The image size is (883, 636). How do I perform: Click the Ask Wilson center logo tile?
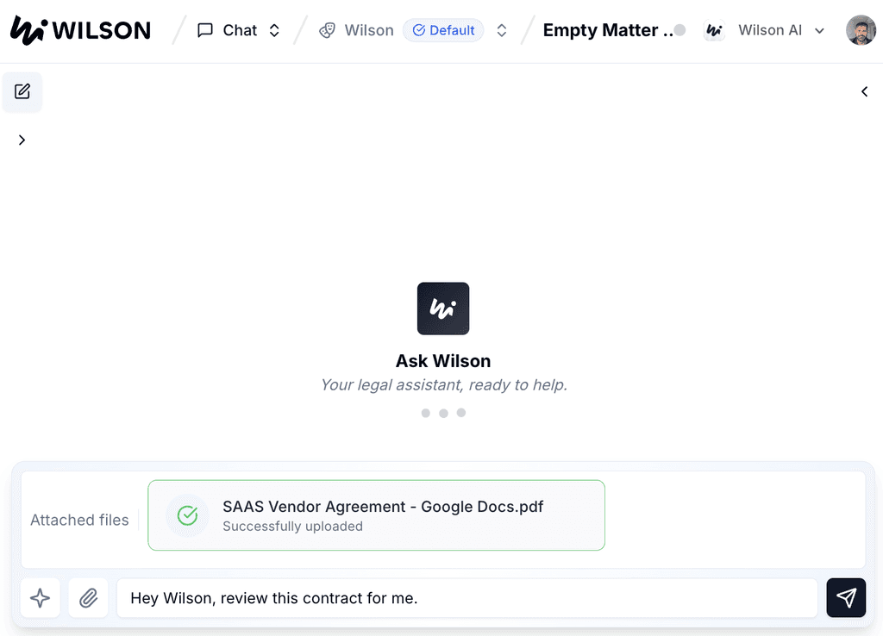(443, 309)
